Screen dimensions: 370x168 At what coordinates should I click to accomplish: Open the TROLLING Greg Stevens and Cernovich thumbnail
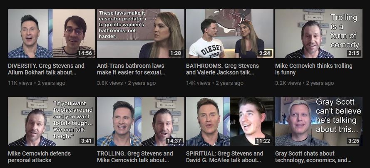pos(141,121)
